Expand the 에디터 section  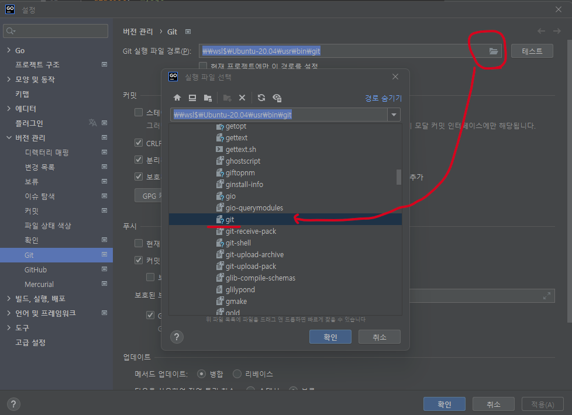9,108
